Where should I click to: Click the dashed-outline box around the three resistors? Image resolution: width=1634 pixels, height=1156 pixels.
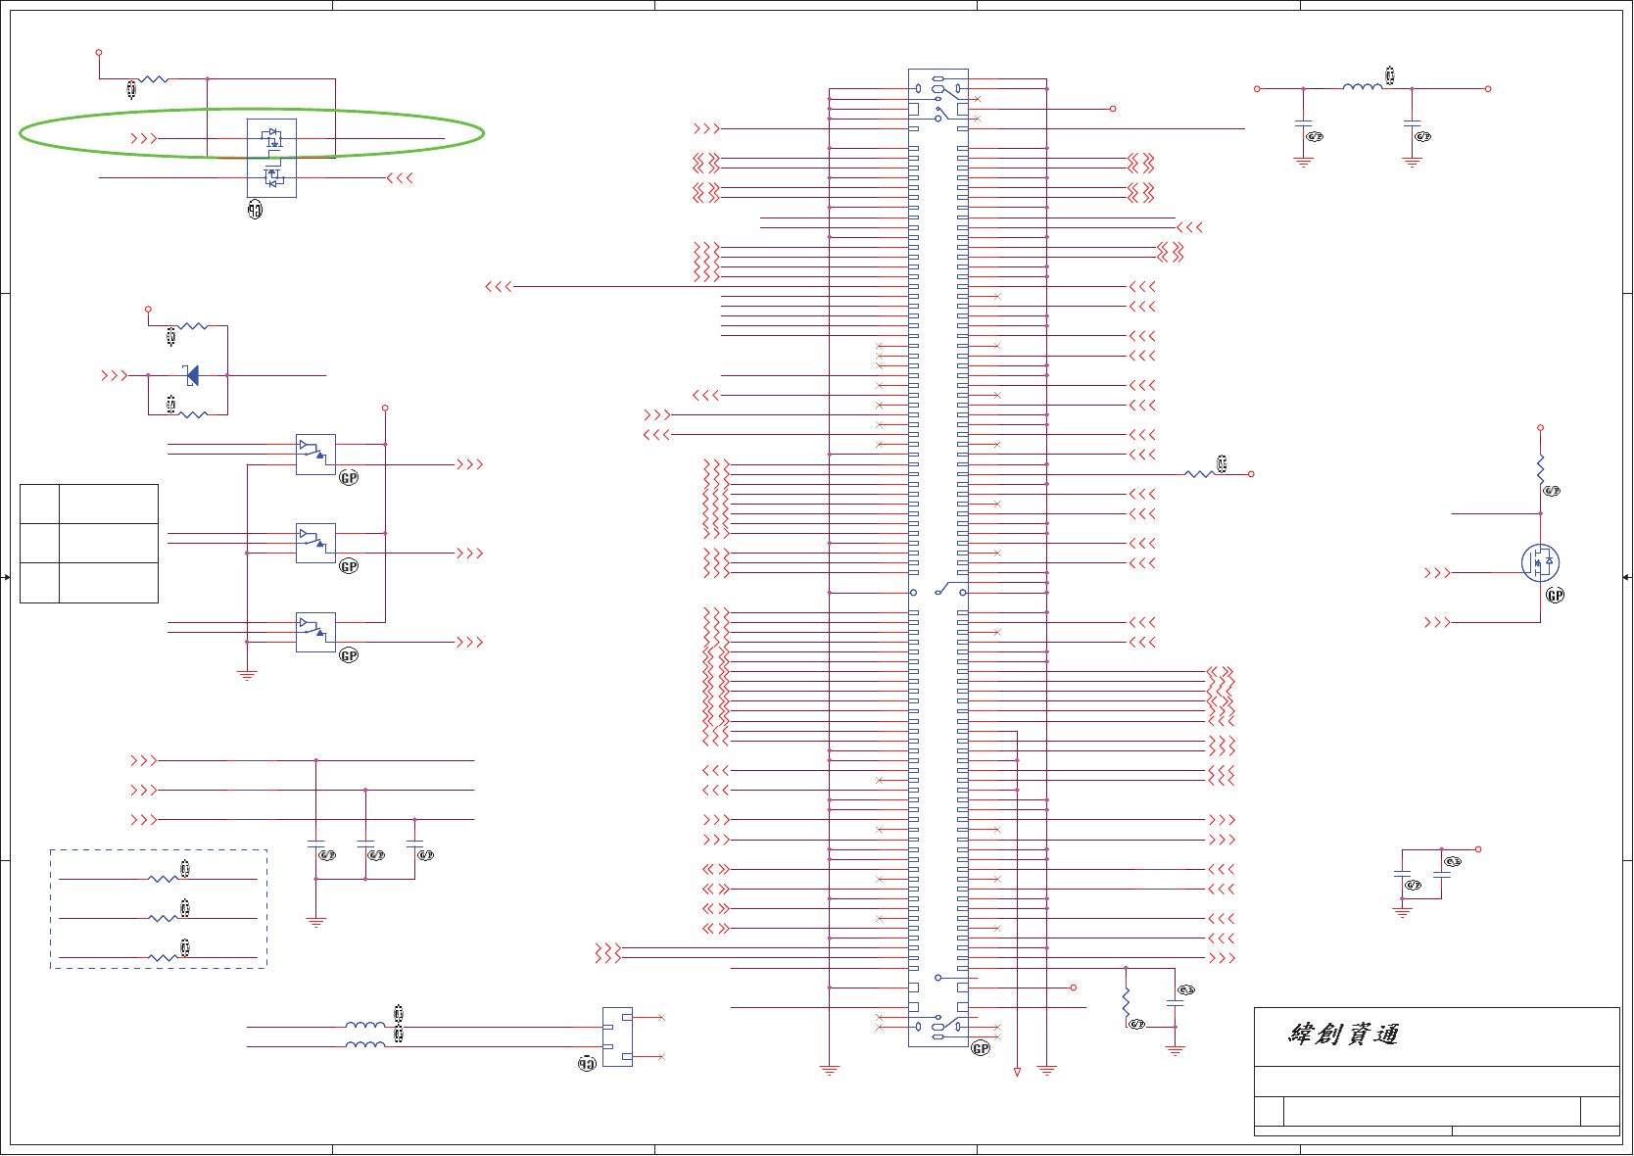click(159, 909)
